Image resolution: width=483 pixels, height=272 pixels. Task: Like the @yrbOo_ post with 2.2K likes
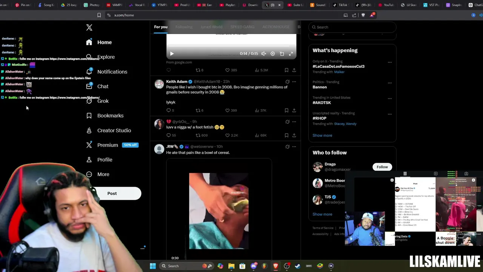(231, 135)
